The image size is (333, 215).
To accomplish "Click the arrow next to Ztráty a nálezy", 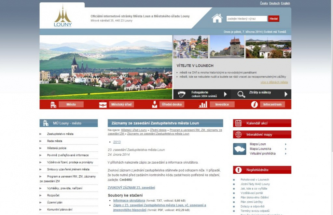I will 286,94.
